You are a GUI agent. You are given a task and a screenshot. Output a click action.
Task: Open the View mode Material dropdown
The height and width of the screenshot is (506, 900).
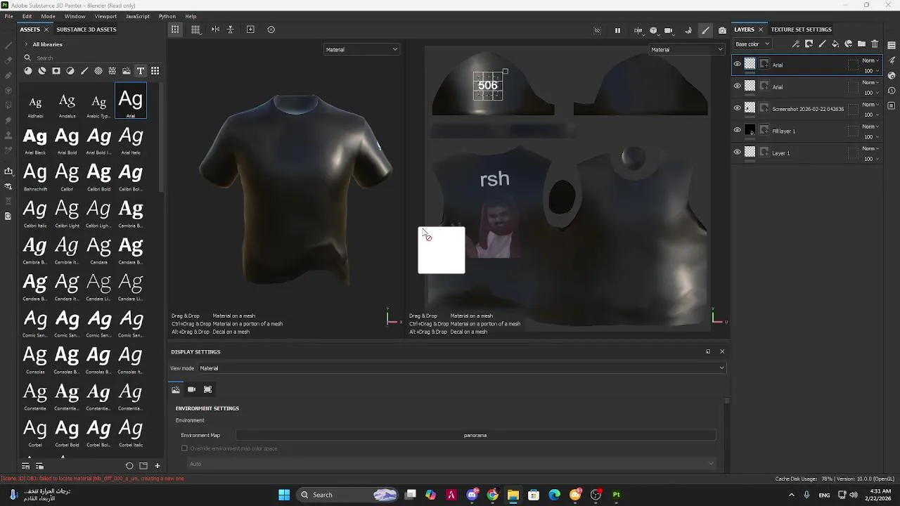pos(461,368)
